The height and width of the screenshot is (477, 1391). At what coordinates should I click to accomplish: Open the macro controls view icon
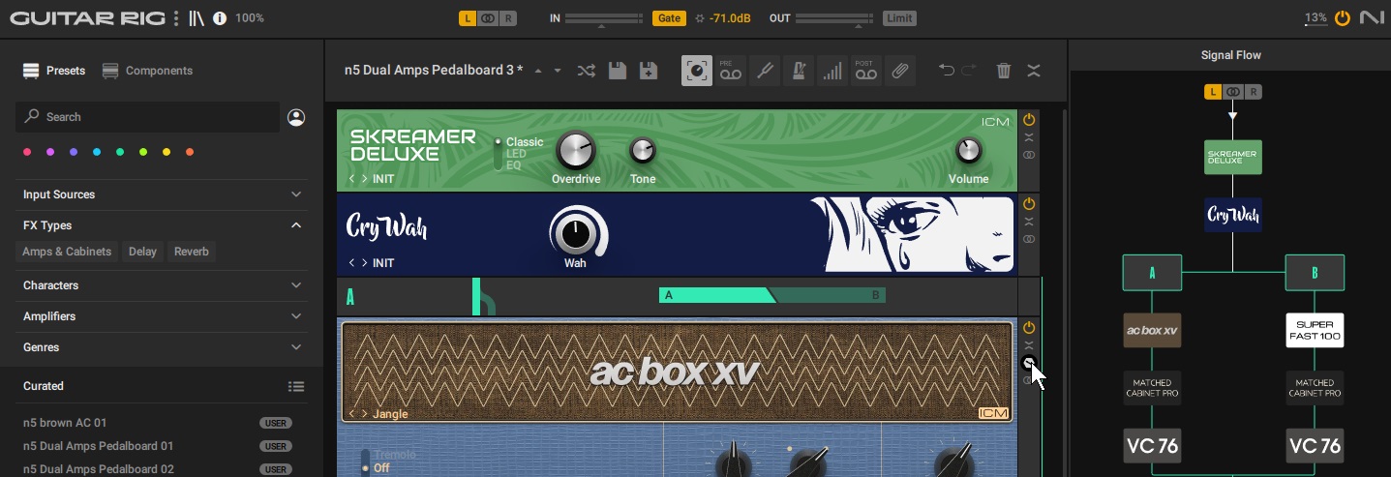click(x=697, y=71)
